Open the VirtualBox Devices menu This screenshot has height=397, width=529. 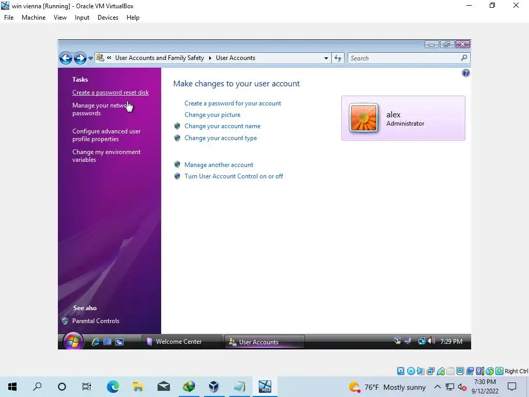coord(108,18)
